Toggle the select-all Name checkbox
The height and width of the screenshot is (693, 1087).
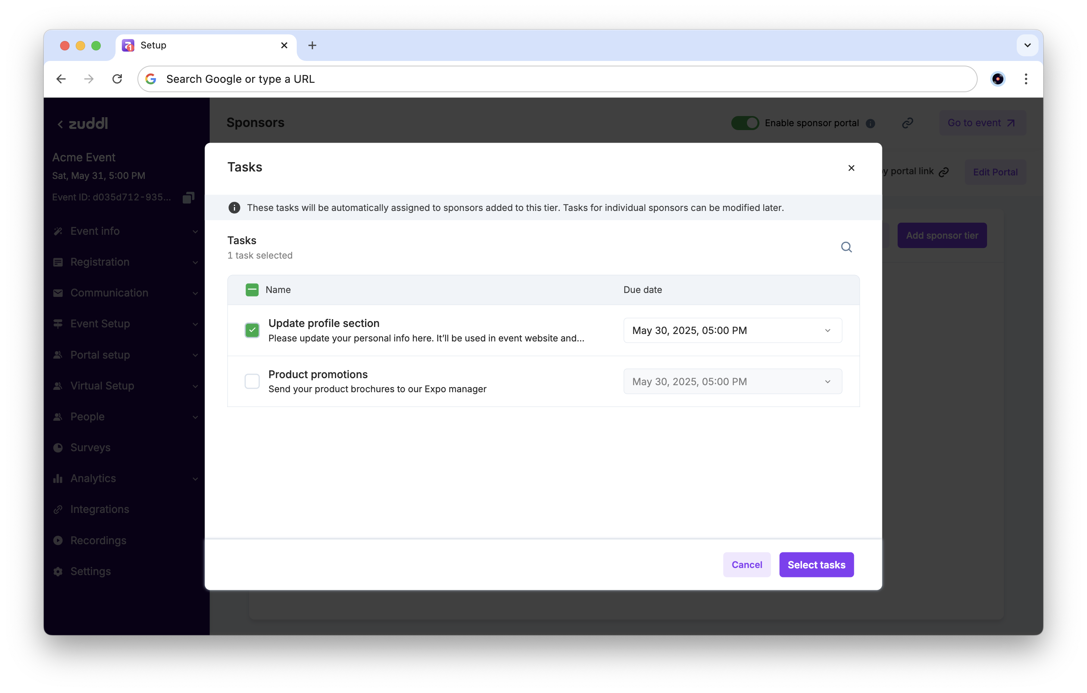[x=252, y=290]
